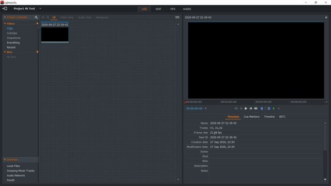Screen dimensions: 331x186
Task: Click the dimmed icon after cue marker
Action: point(279,109)
